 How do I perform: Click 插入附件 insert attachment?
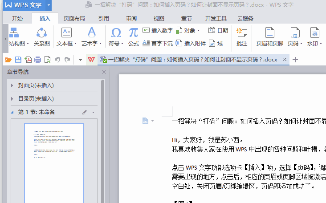point(191,43)
